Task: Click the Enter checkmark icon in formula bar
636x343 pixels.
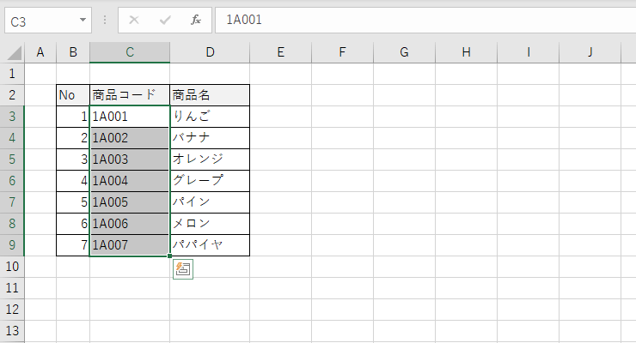Action: (165, 20)
